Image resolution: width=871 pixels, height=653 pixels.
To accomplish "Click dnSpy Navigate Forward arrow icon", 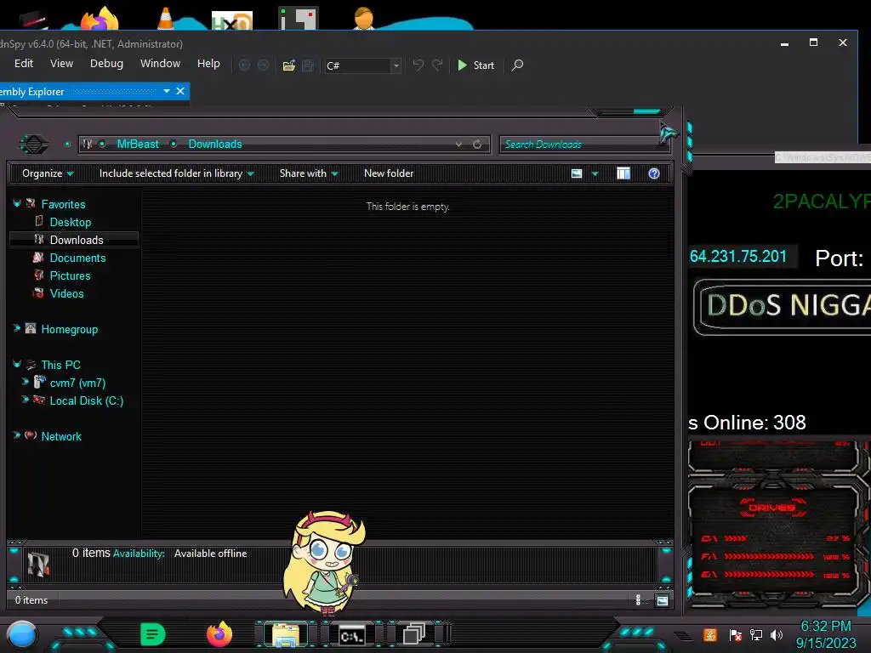I will (x=264, y=65).
